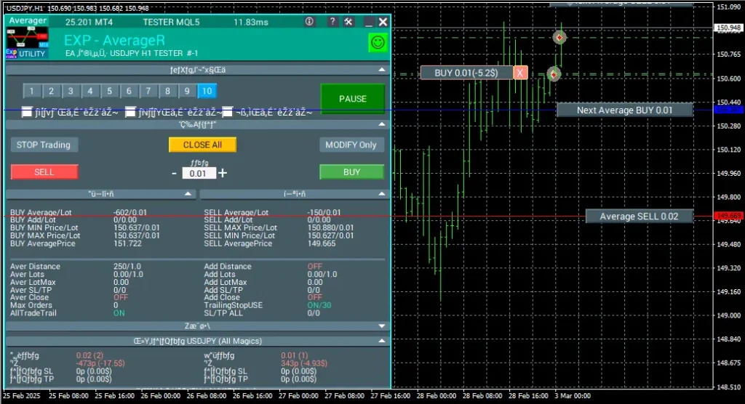
Task: Click BUY Average/Lot value -602/0.01
Action: [130, 212]
